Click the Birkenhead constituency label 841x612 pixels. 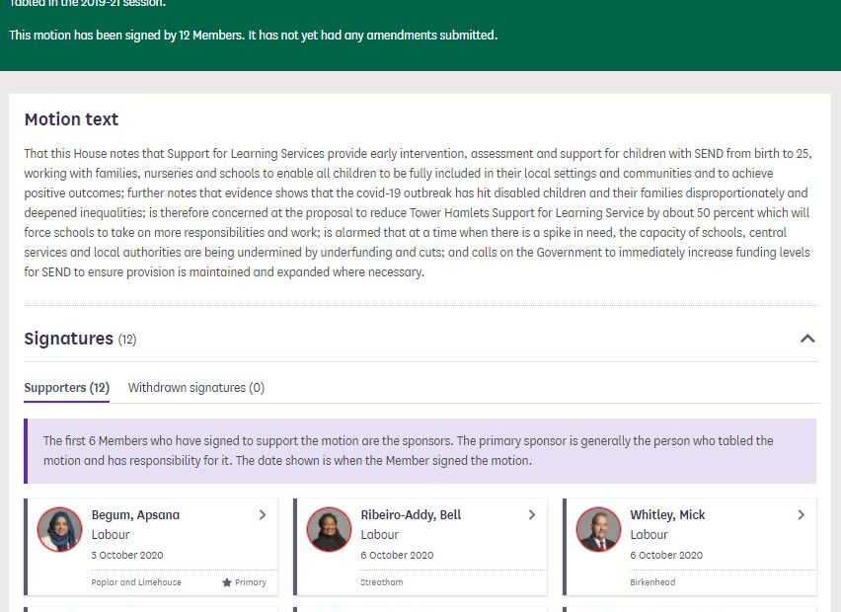coord(652,582)
